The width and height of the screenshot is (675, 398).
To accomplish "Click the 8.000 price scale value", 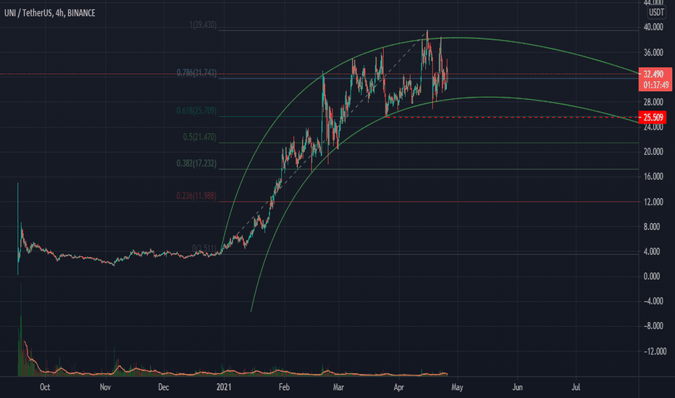I will tap(653, 226).
